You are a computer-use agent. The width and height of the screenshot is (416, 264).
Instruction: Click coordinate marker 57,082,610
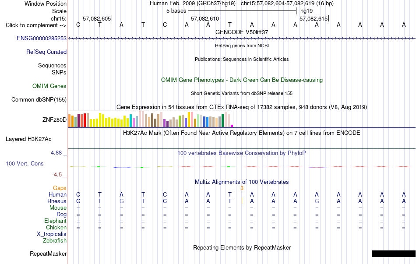point(205,18)
